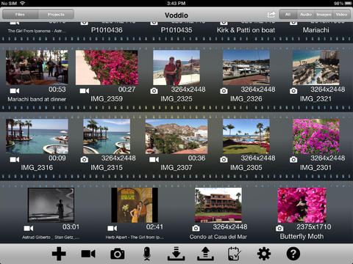Filter media by Audio
353x264 pixels.
pos(306,15)
